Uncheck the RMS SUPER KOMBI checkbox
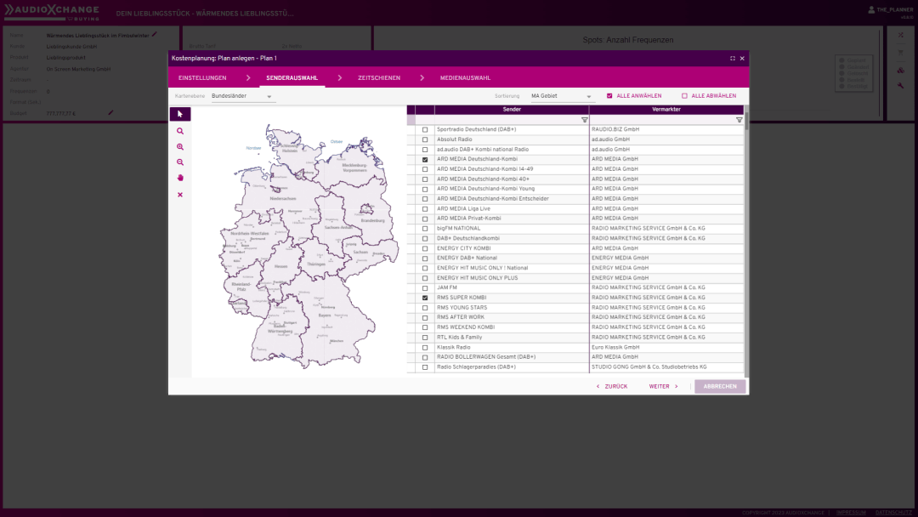Image resolution: width=918 pixels, height=517 pixels. [425, 298]
